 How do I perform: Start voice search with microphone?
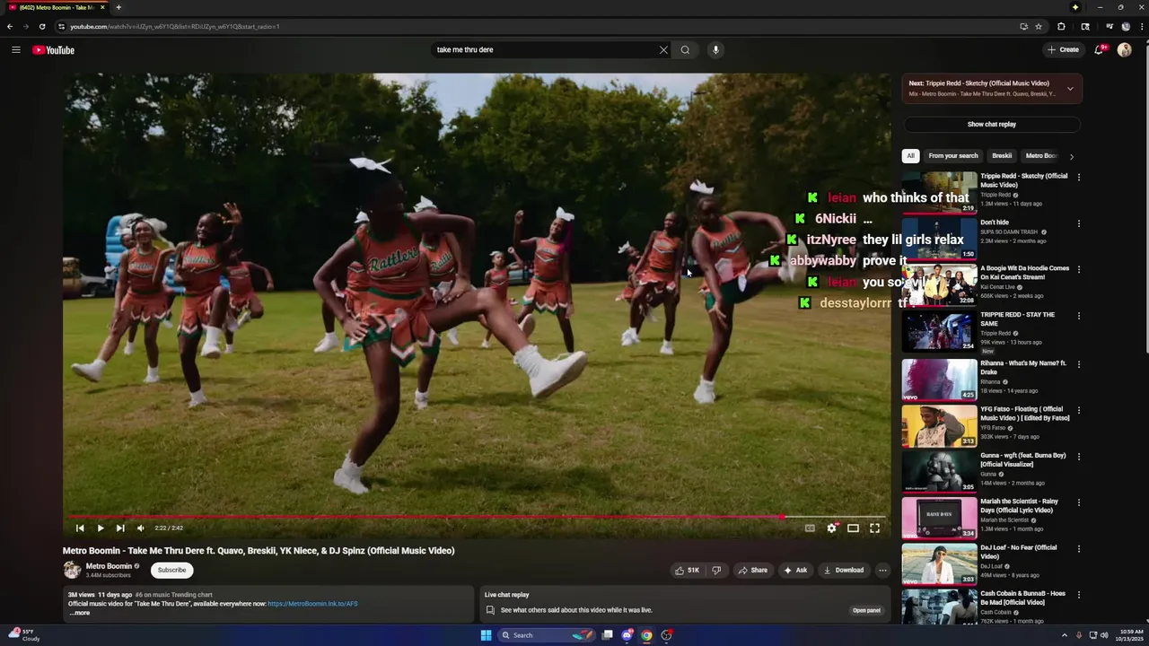coord(715,50)
